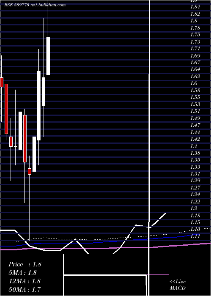Click the 1.11 price axis label
The width and height of the screenshot is (211, 296).
click(195, 236)
